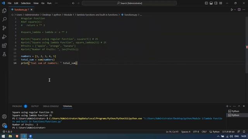Close the functions.py editor tab
Viewport: 248px width, 139px height.
[31, 10]
